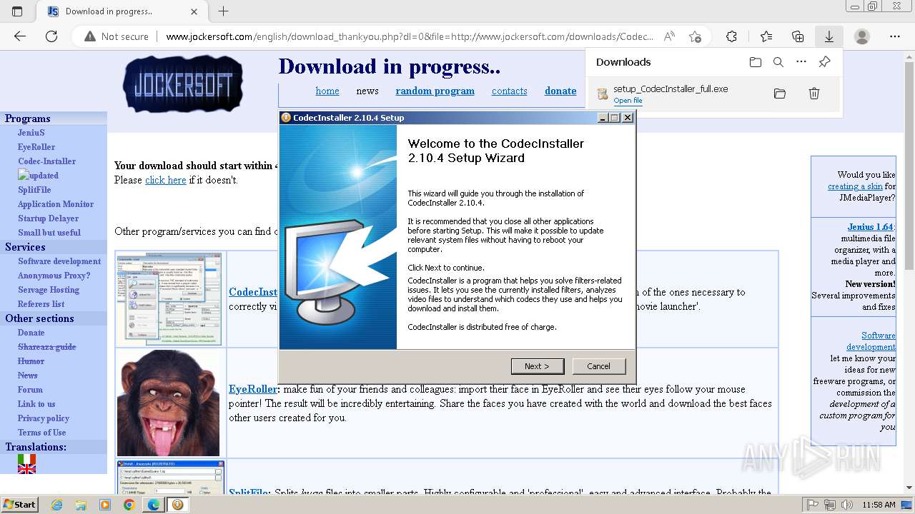Viewport: 915px width, 514px height.
Task: Open Internet Explorer from taskbar
Action: [x=56, y=505]
